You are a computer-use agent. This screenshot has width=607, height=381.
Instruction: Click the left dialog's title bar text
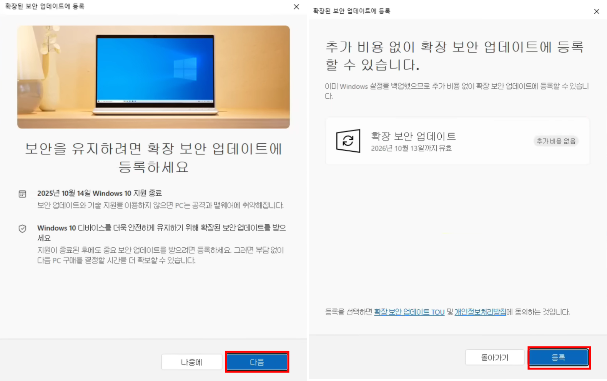pyautogui.click(x=45, y=7)
